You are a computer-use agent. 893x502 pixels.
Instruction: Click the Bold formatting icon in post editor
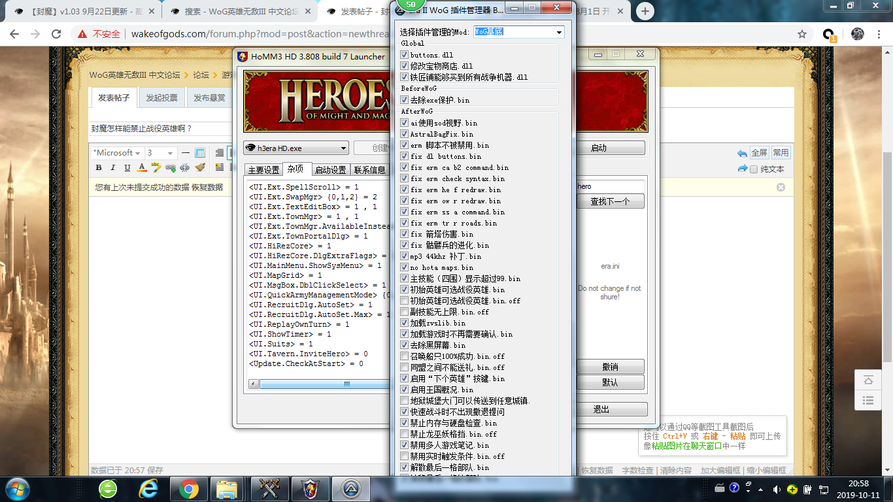pyautogui.click(x=99, y=168)
